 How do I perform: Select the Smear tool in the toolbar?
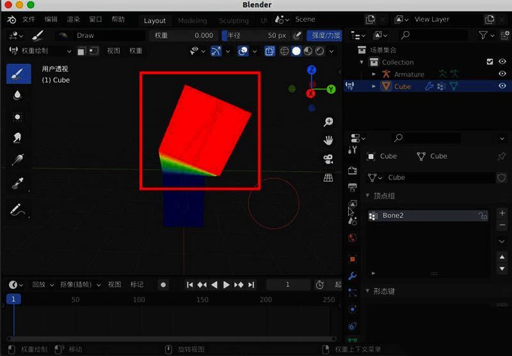pyautogui.click(x=18, y=137)
